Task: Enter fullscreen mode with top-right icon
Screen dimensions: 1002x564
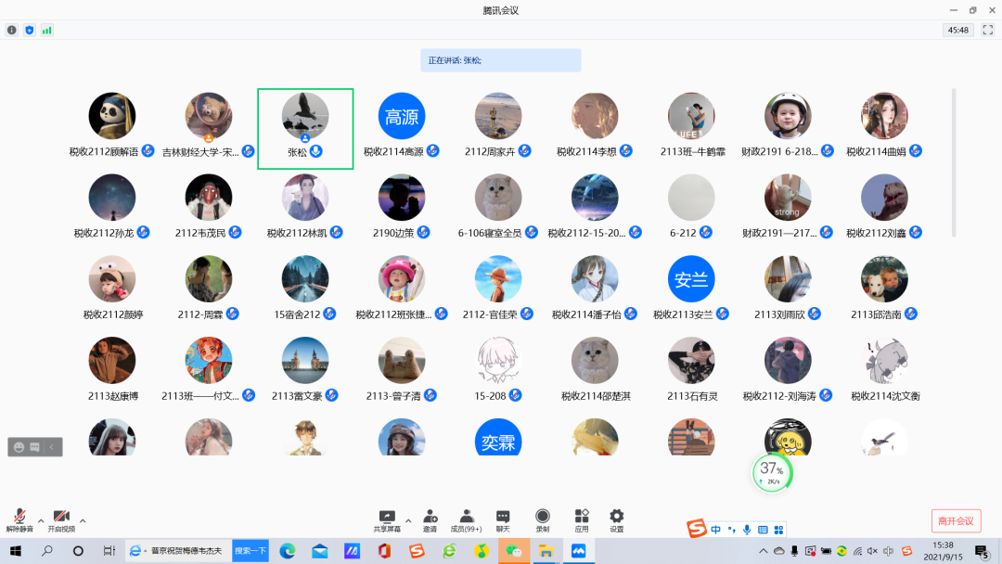Action: [x=987, y=30]
